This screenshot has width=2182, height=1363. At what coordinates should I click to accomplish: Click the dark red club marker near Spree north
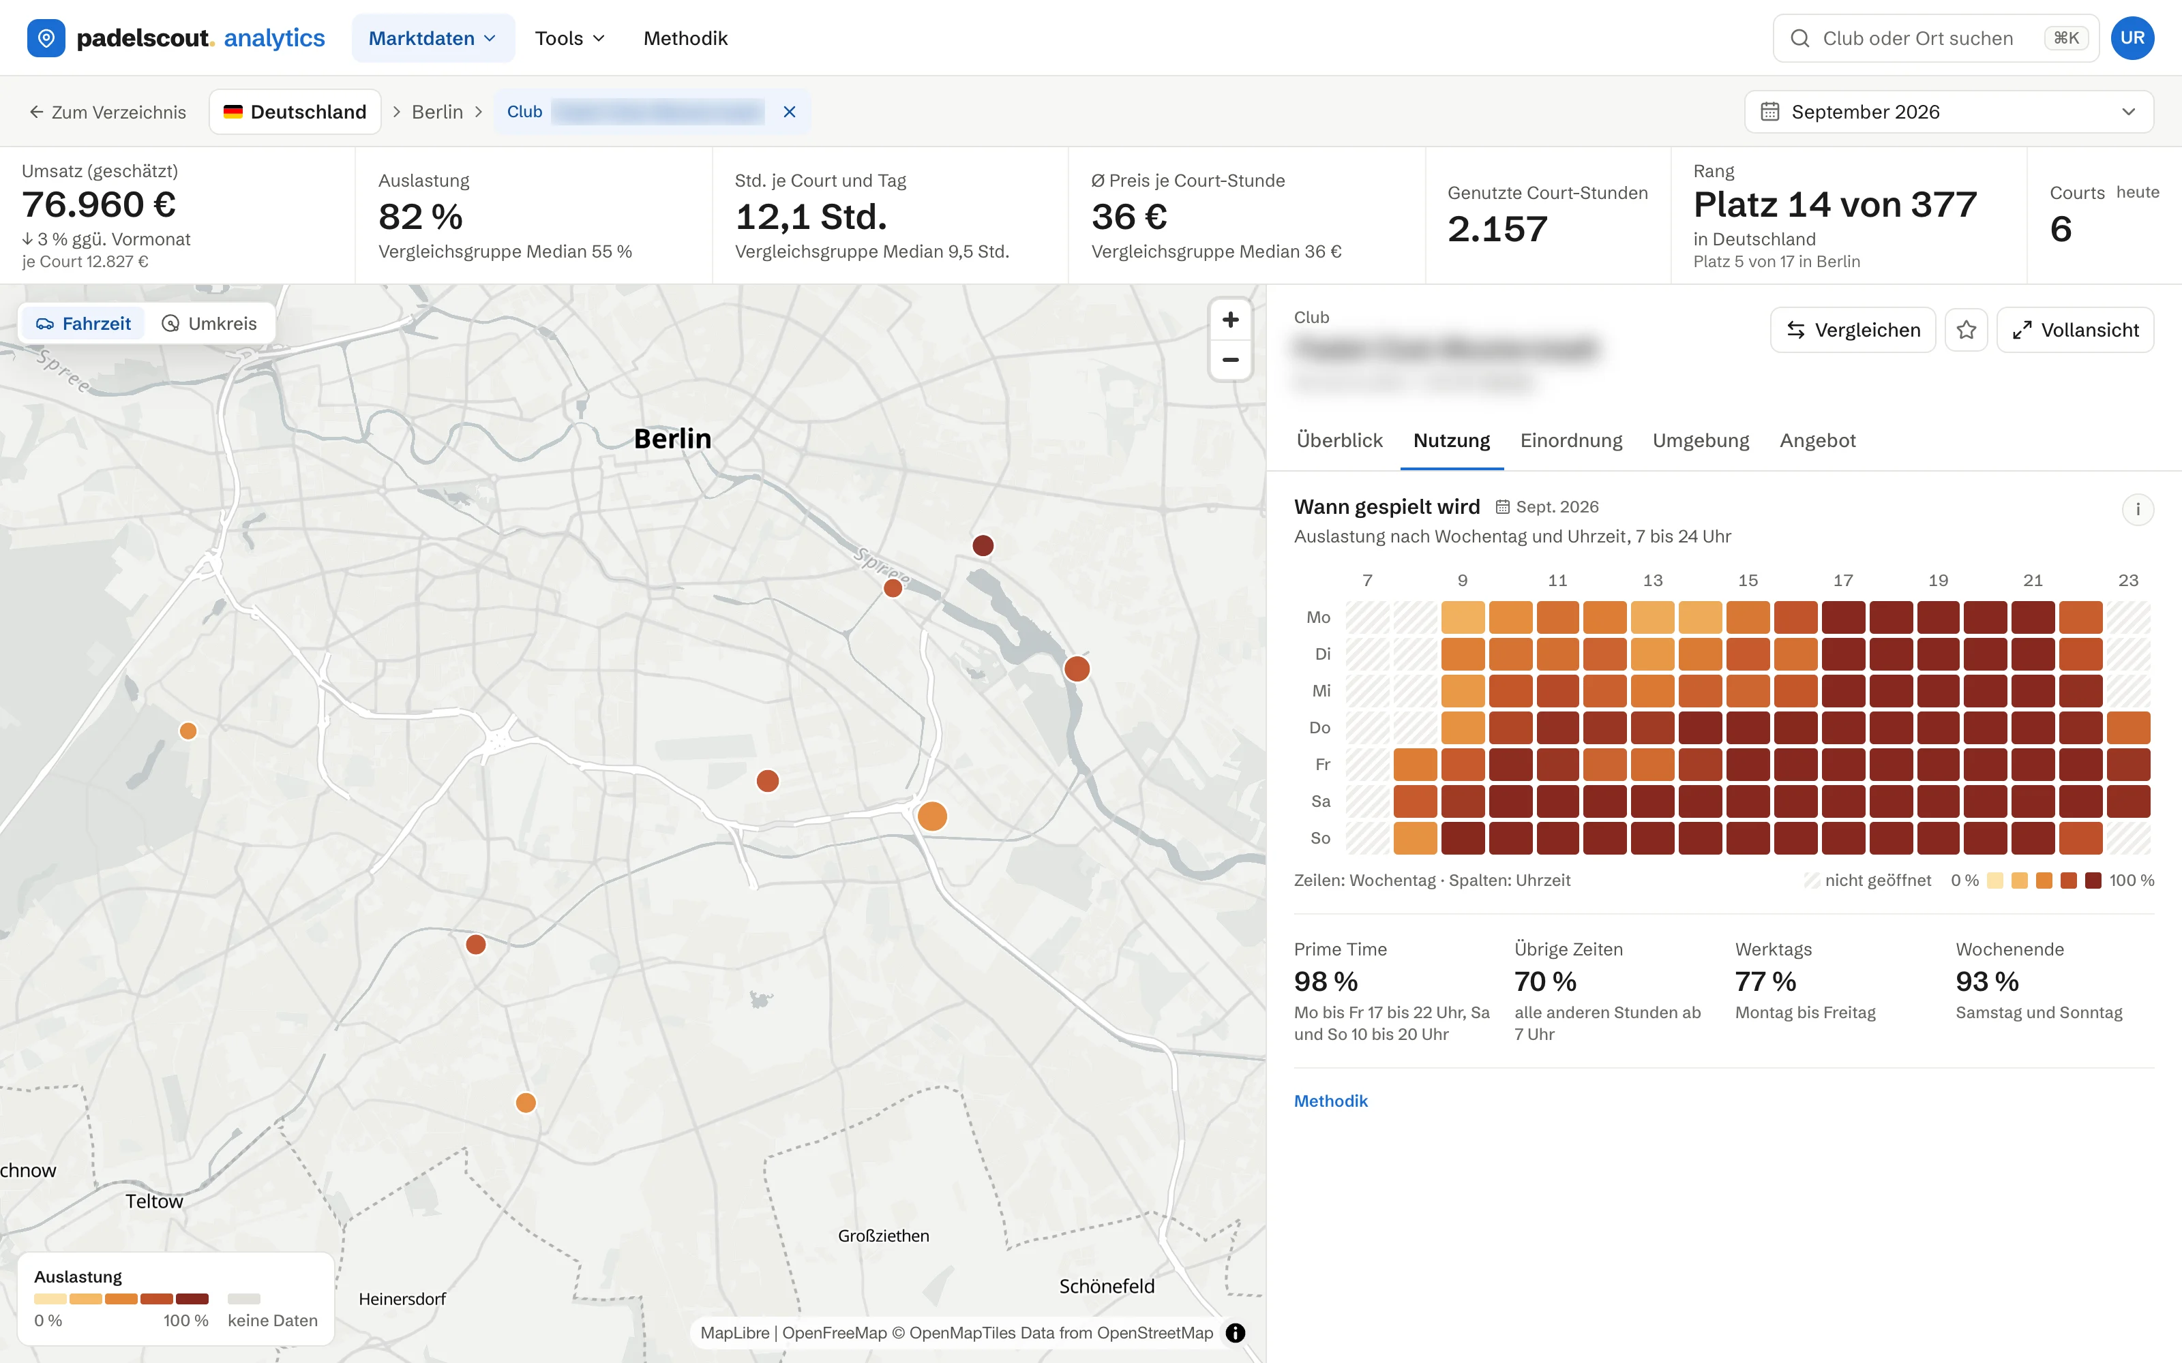[x=983, y=545]
